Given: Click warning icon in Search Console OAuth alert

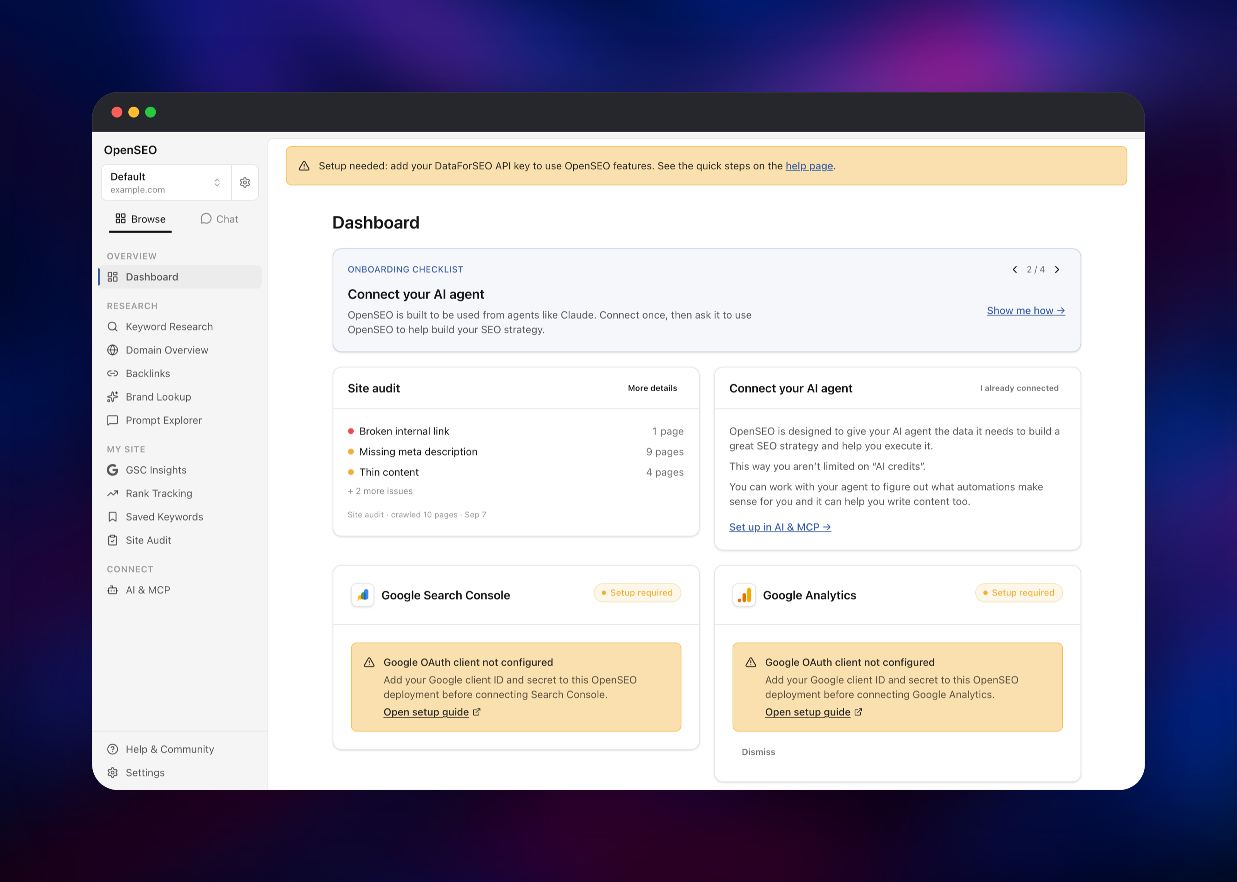Looking at the screenshot, I should coord(369,662).
